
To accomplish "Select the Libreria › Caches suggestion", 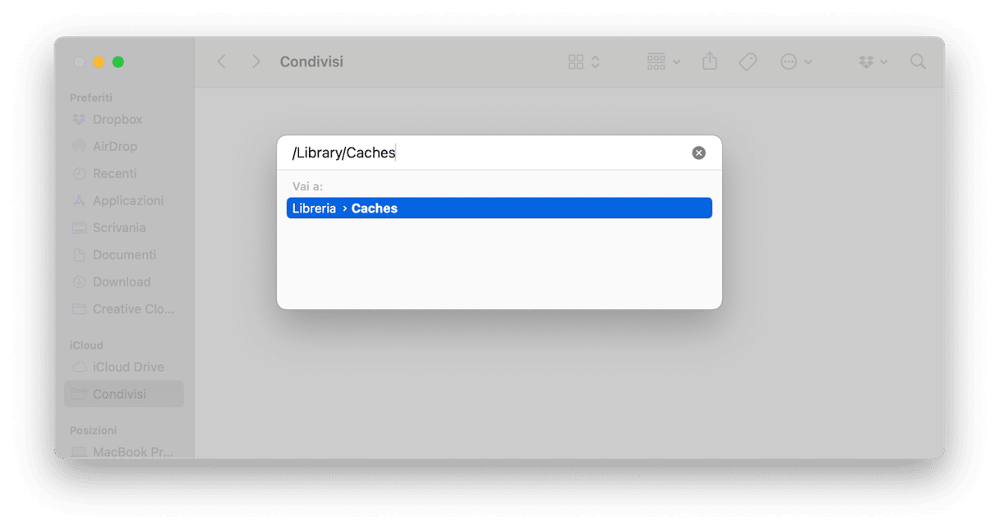I will click(499, 208).
